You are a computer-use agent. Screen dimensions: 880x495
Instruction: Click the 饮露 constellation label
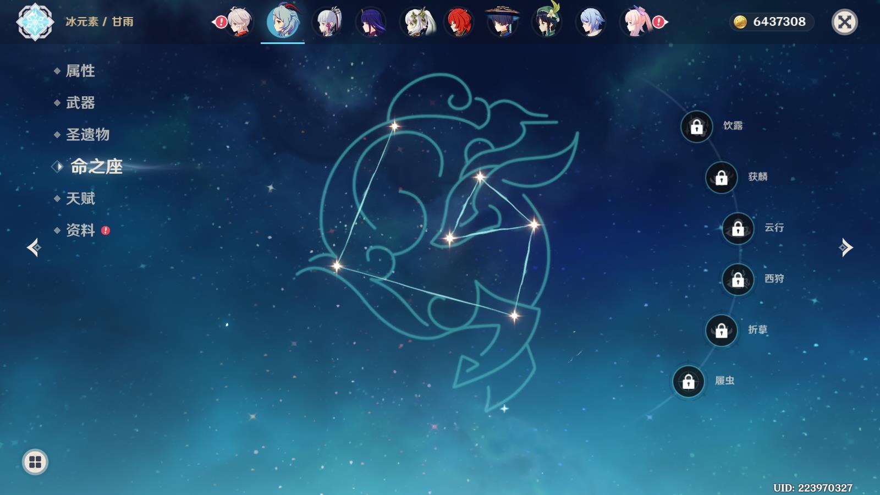click(x=733, y=126)
